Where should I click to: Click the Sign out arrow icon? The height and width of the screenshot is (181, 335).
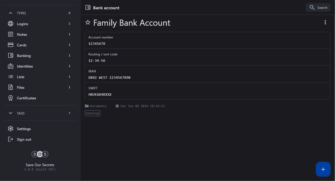[11, 139]
